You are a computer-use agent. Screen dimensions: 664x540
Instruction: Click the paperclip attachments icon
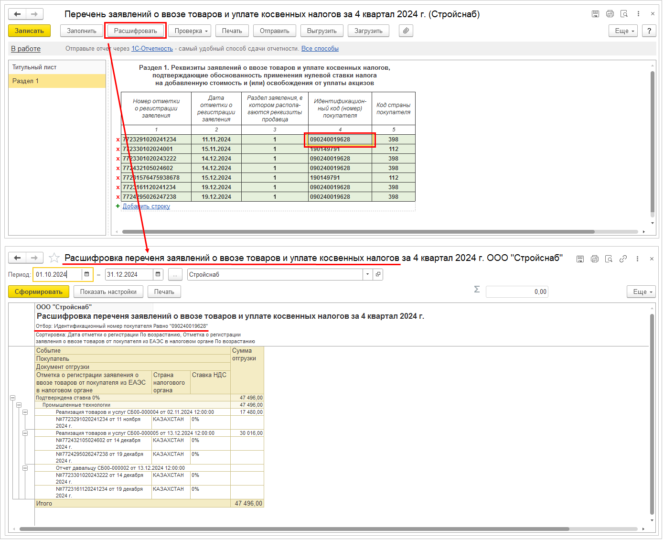point(406,31)
